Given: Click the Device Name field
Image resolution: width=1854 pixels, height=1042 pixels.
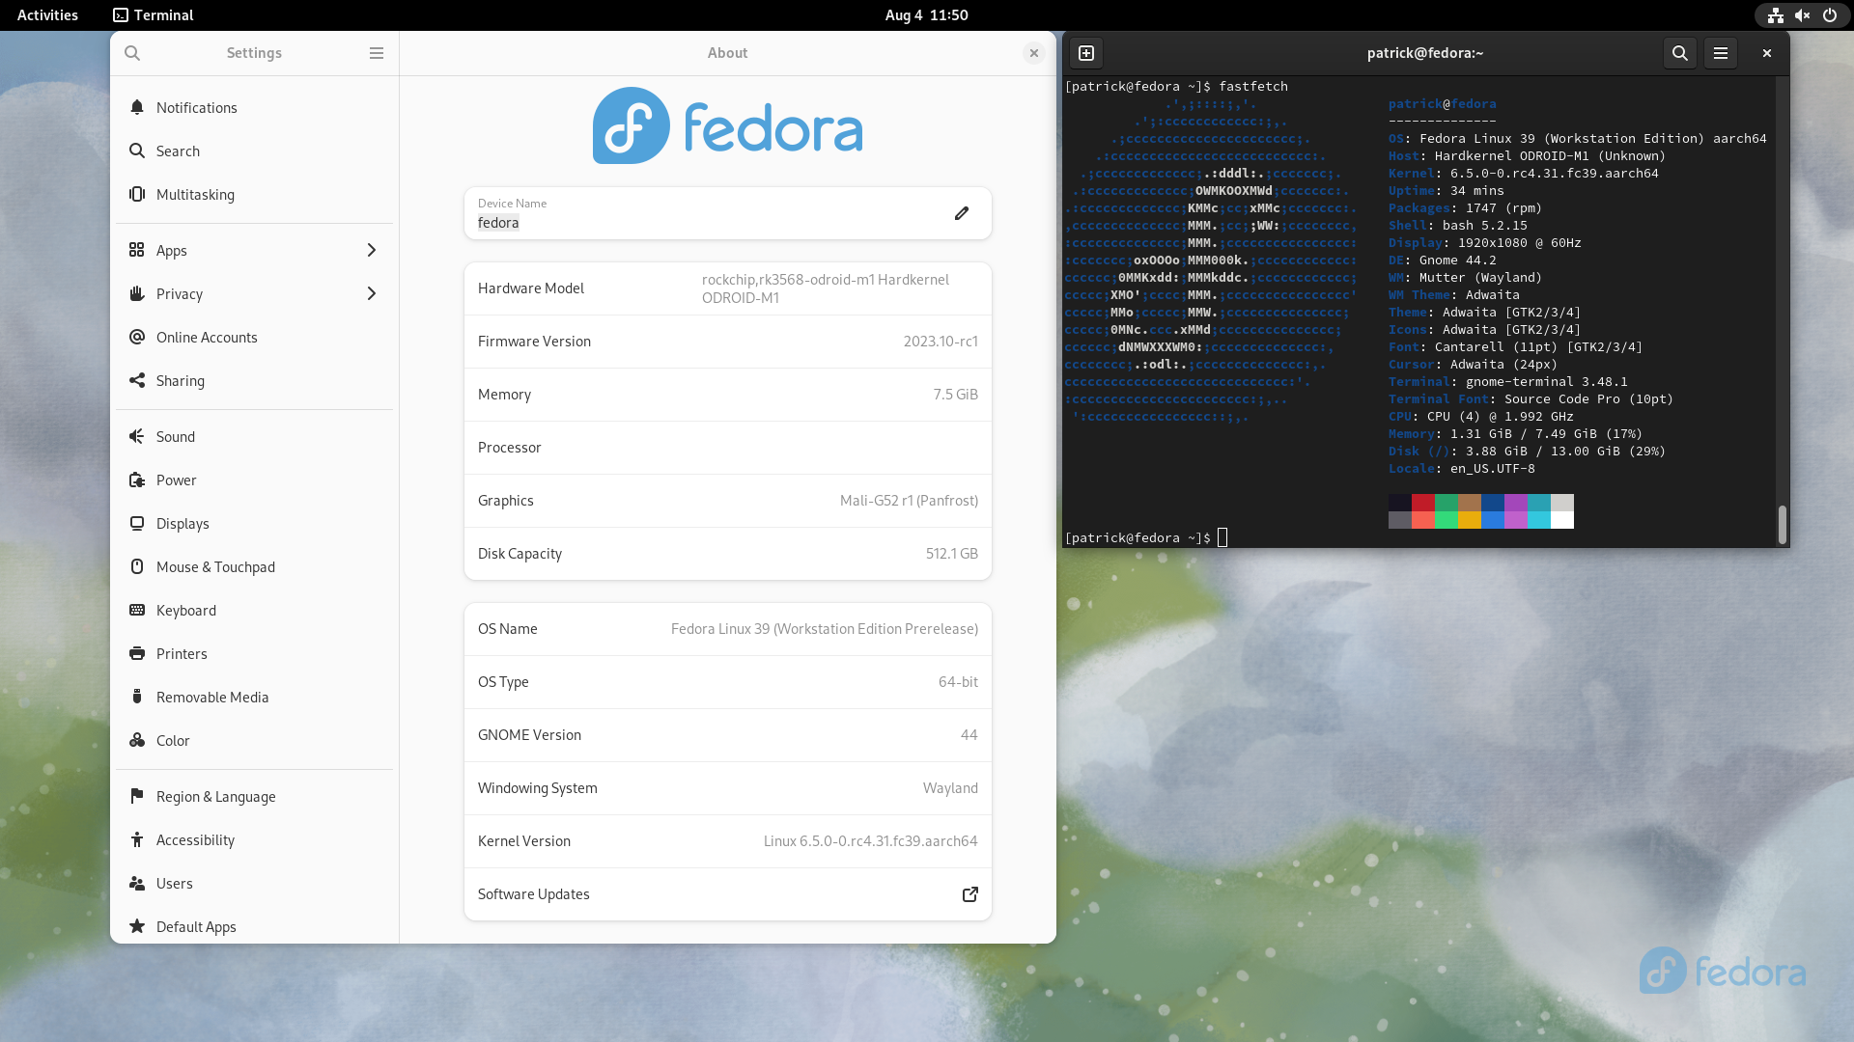Looking at the screenshot, I should 728,213.
